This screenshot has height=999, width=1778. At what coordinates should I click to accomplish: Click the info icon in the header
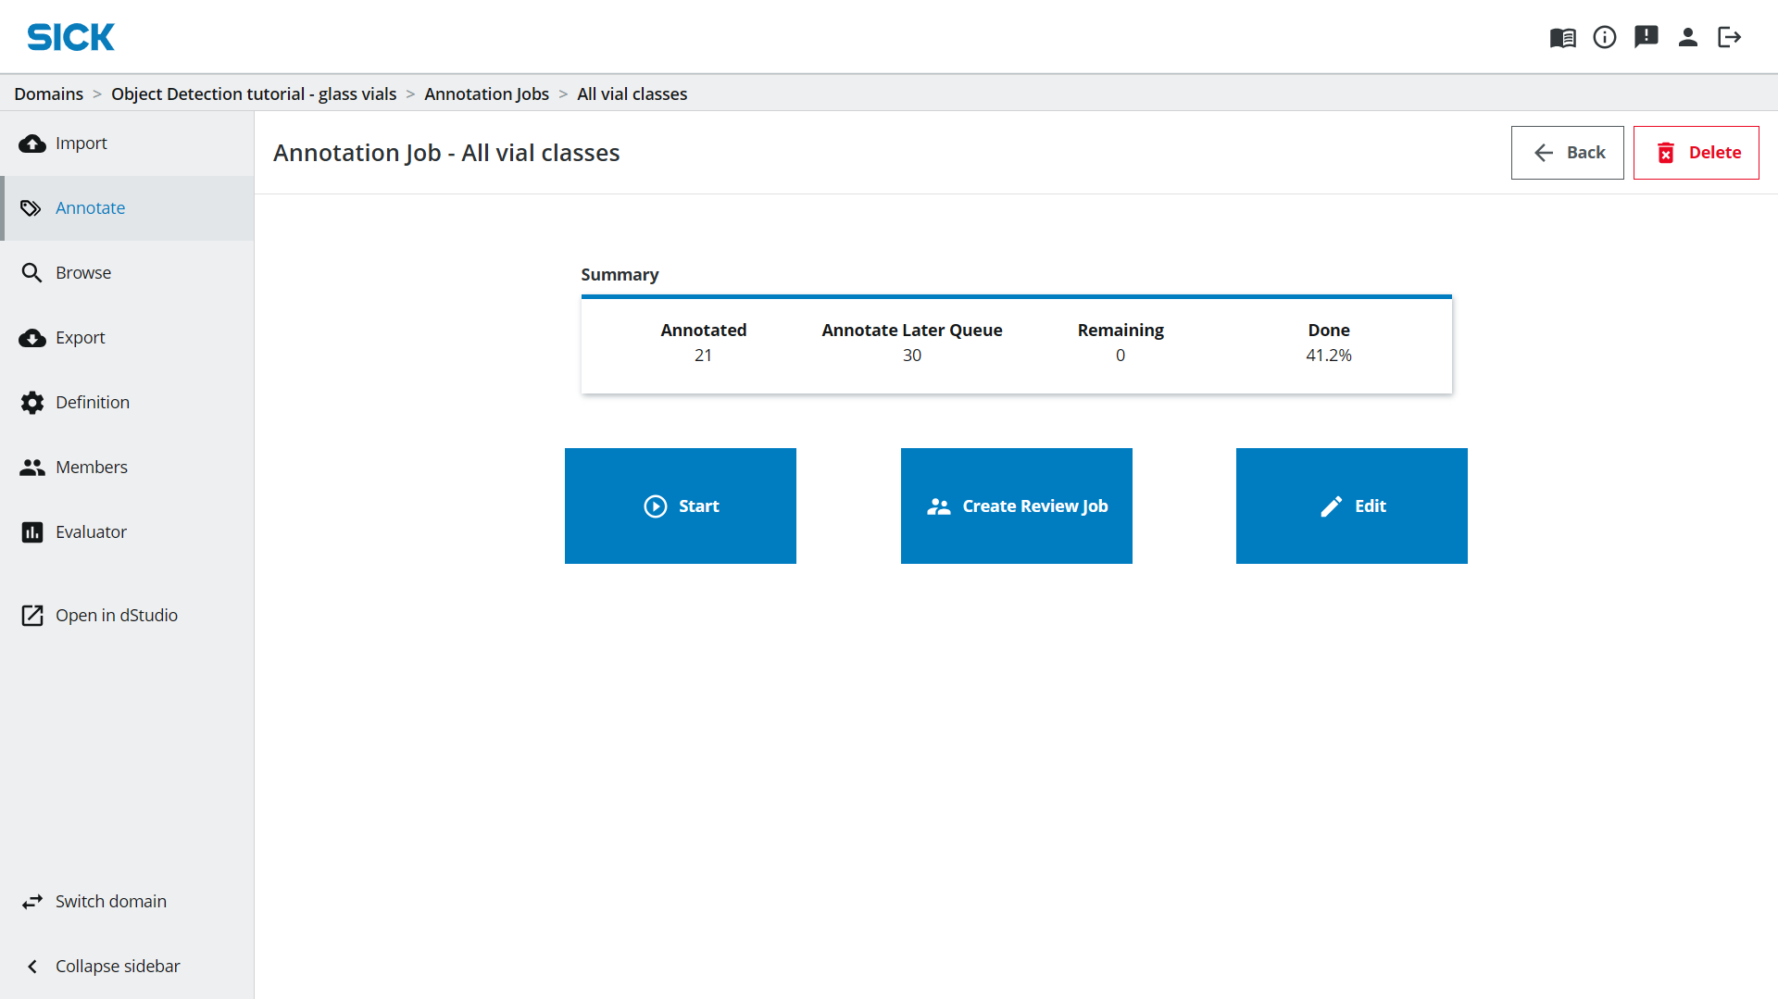(x=1605, y=37)
